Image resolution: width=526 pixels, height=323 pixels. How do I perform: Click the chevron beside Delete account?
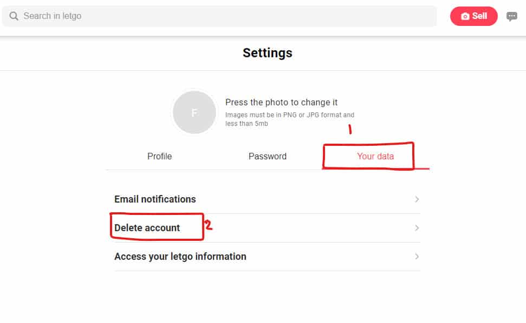coord(417,228)
